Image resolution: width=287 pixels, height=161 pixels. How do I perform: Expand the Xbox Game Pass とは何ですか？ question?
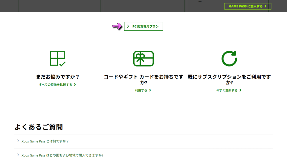click(45, 141)
